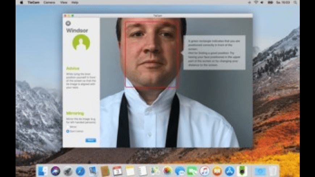The image size is (315, 177).
Task: Open the Trash in the Dock
Action: pyautogui.click(x=273, y=171)
